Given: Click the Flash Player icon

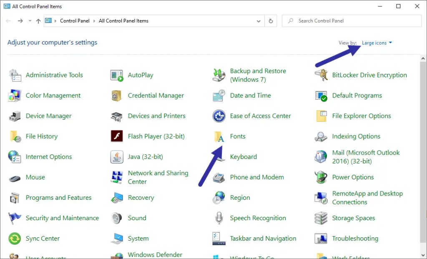Looking at the screenshot, I should 117,136.
